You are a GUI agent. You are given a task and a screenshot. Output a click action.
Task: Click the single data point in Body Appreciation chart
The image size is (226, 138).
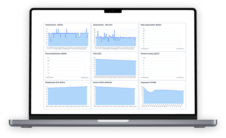(145, 30)
